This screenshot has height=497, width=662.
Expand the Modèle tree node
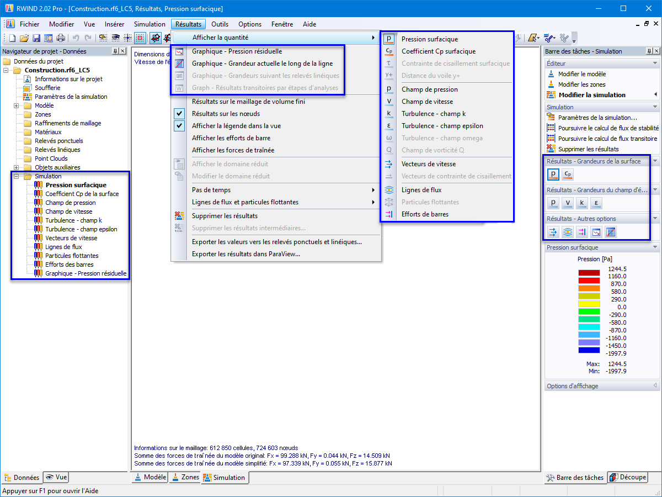17,105
